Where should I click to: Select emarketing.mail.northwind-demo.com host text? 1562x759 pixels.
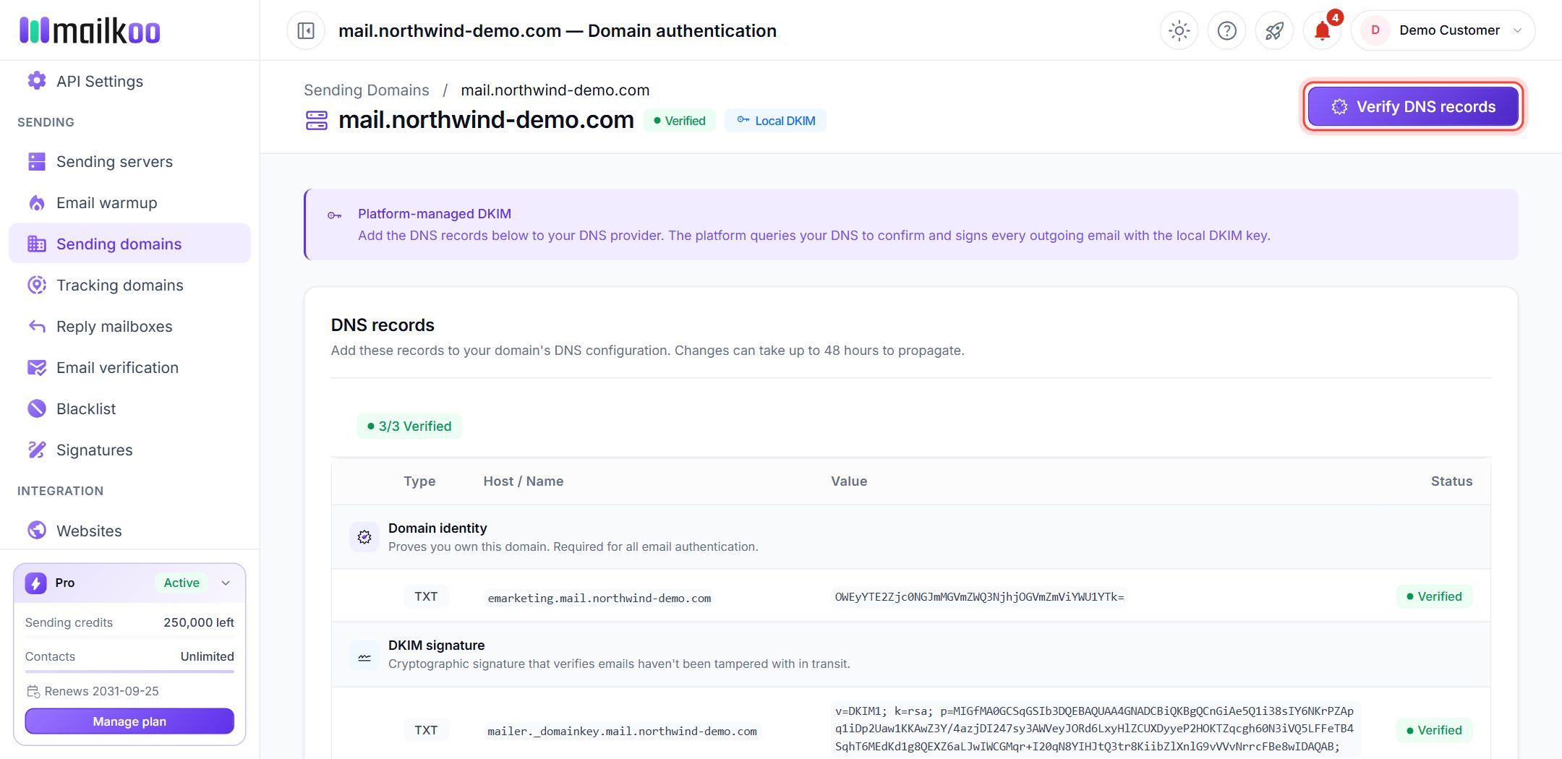point(599,599)
